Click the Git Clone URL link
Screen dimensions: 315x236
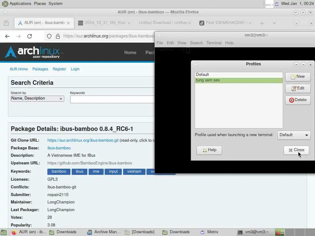pos(83,140)
